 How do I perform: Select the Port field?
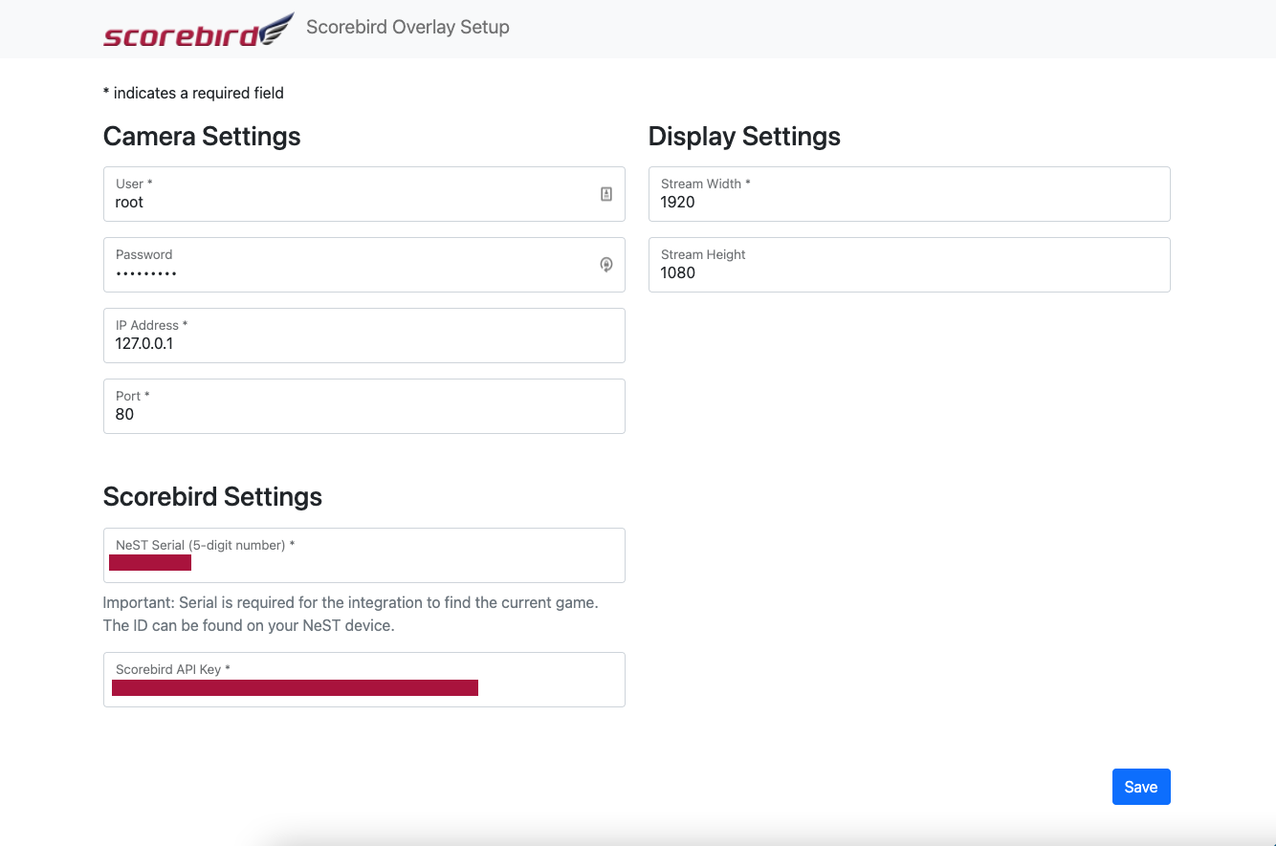click(364, 406)
